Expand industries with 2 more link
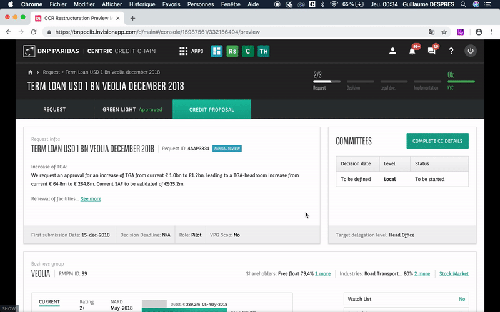The width and height of the screenshot is (500, 312). point(422,273)
